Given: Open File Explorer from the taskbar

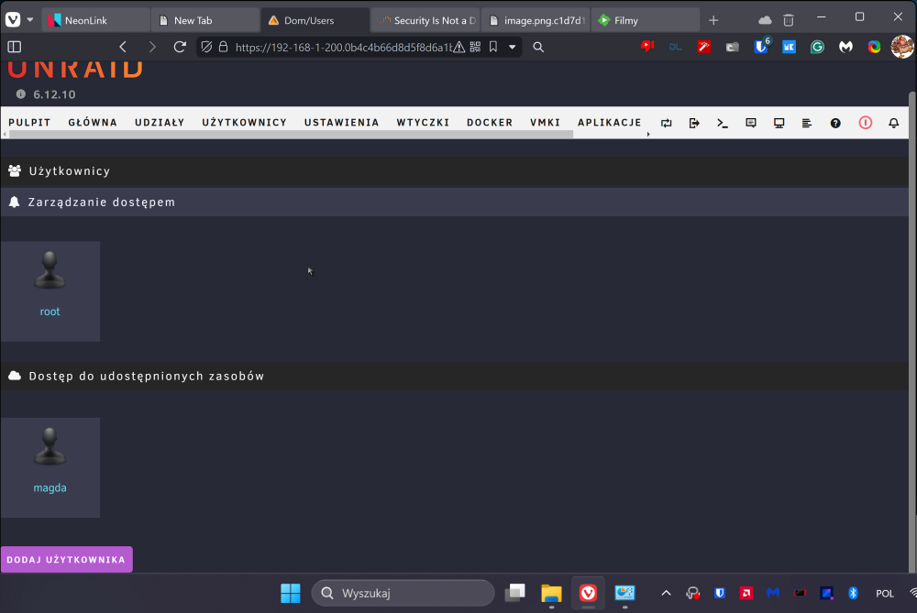Looking at the screenshot, I should (x=551, y=593).
